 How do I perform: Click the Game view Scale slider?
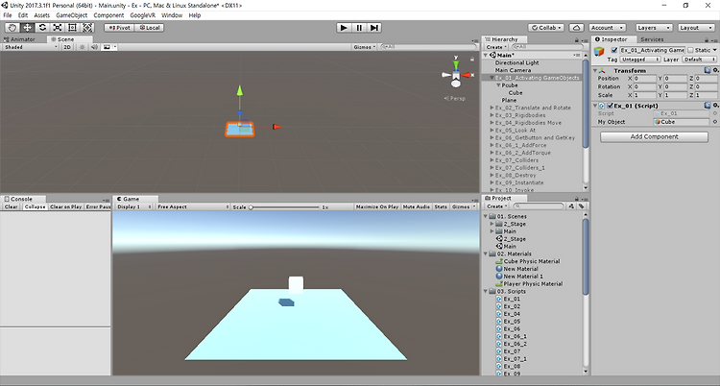[x=285, y=207]
